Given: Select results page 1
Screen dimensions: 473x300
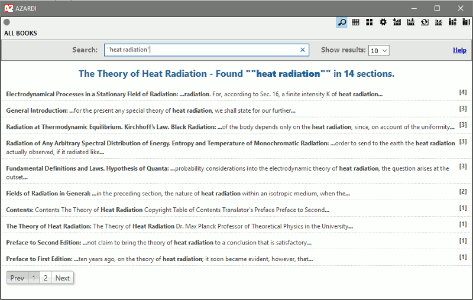Looking at the screenshot, I should 34,278.
